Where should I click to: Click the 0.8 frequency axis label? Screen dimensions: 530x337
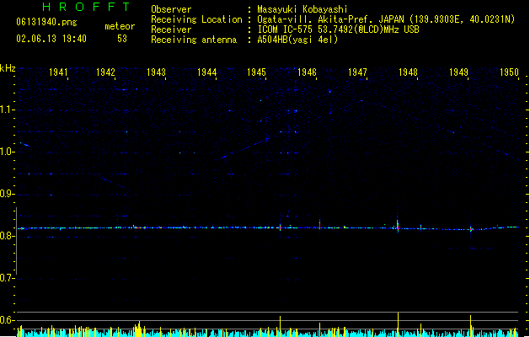pos(7,236)
